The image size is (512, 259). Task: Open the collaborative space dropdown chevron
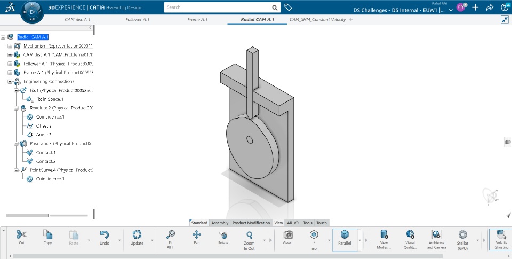click(x=451, y=10)
